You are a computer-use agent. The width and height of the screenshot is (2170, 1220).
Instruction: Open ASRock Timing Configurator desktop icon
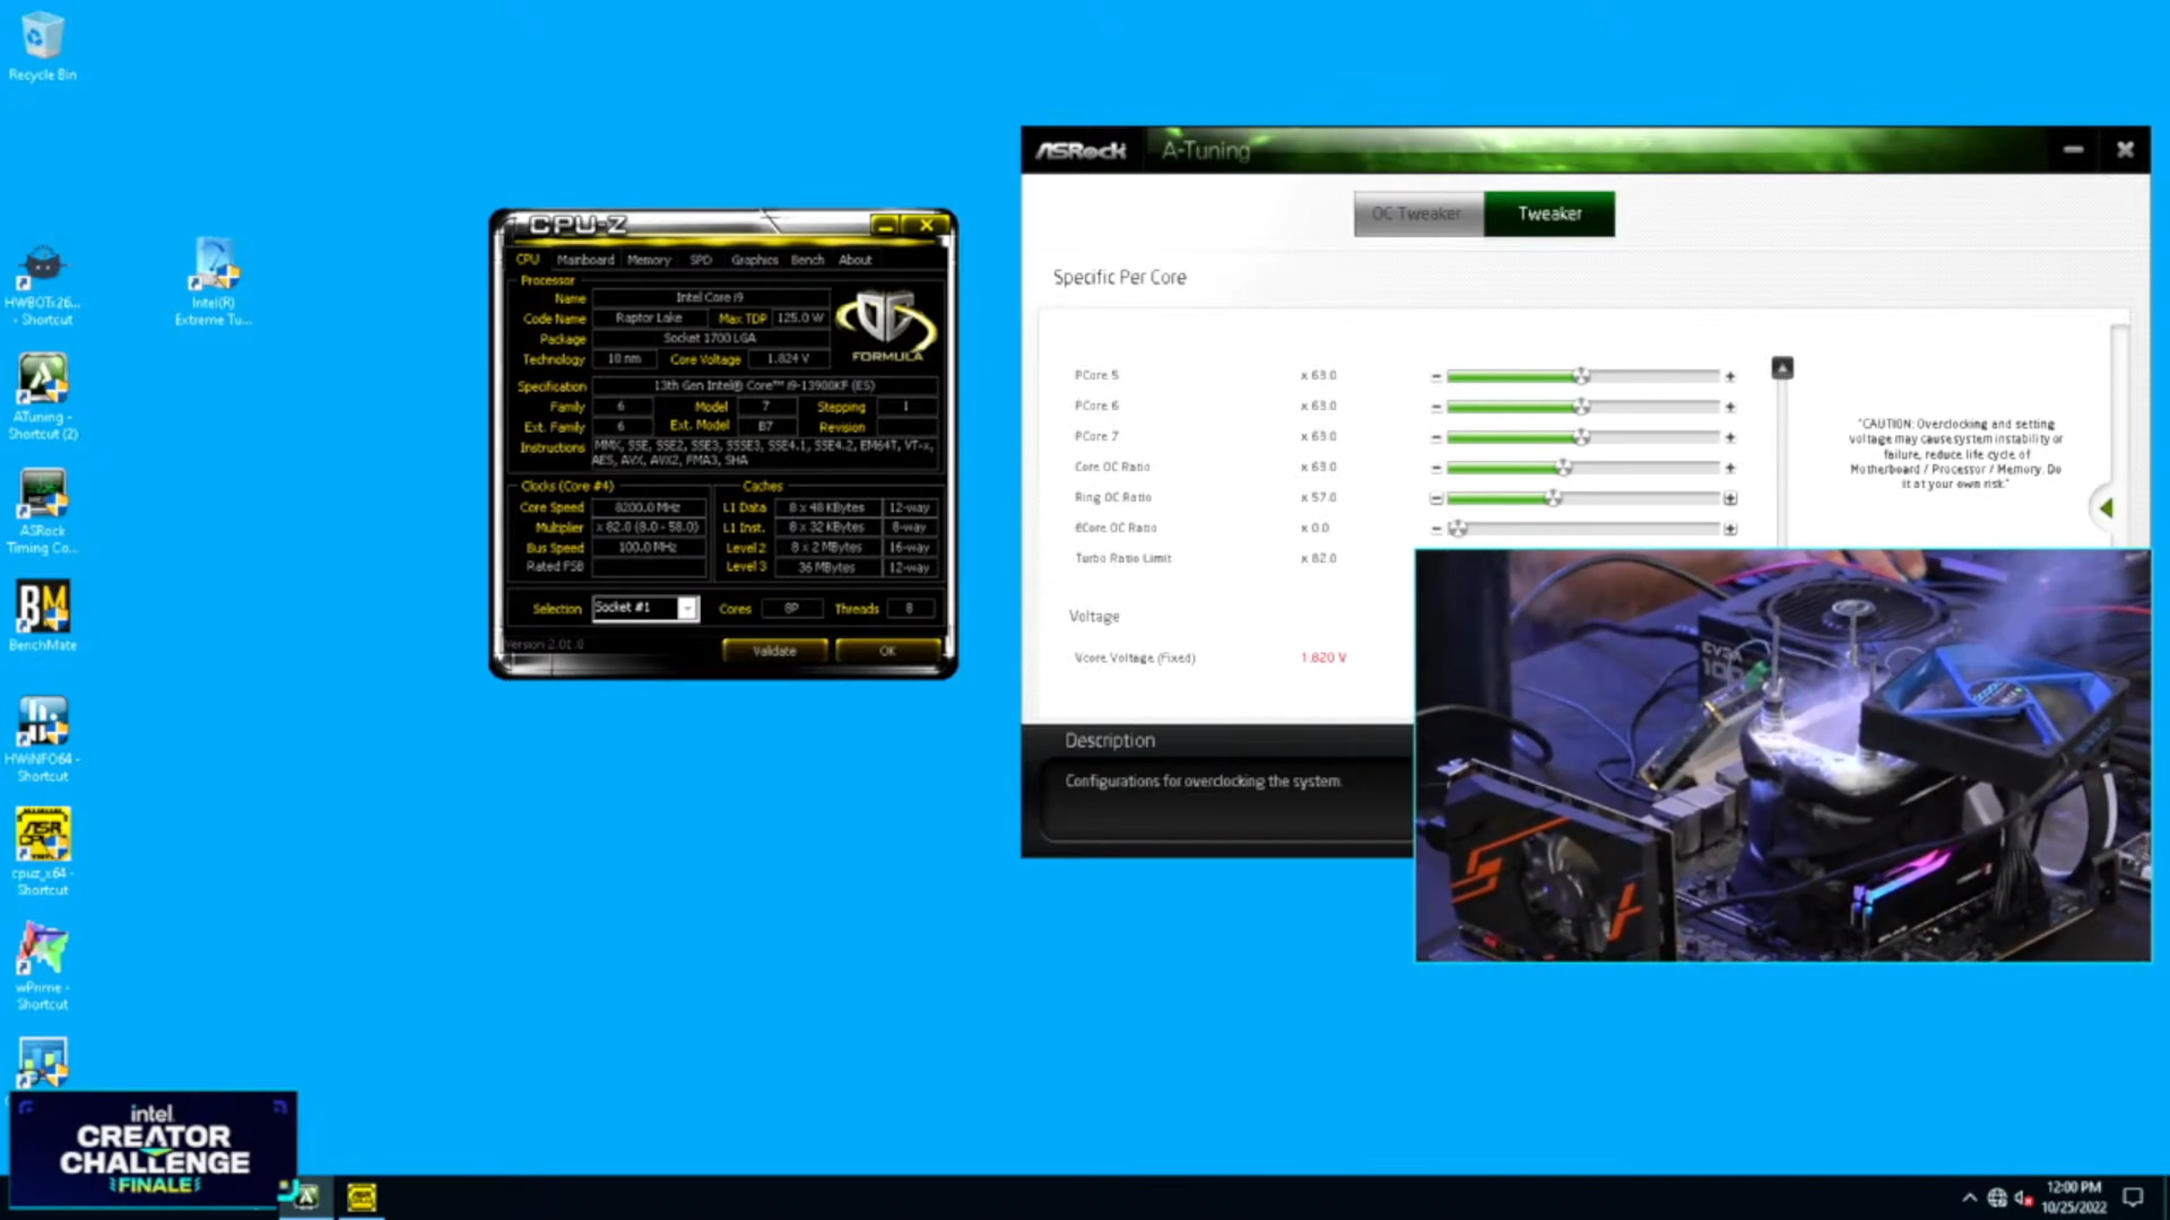pyautogui.click(x=42, y=512)
